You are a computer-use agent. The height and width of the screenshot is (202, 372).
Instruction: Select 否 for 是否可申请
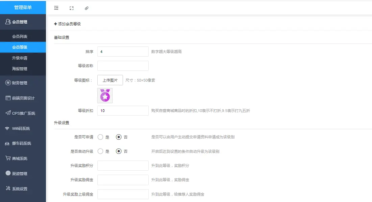119,137
